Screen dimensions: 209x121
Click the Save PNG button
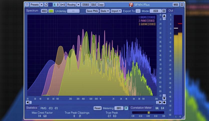pos(92,11)
